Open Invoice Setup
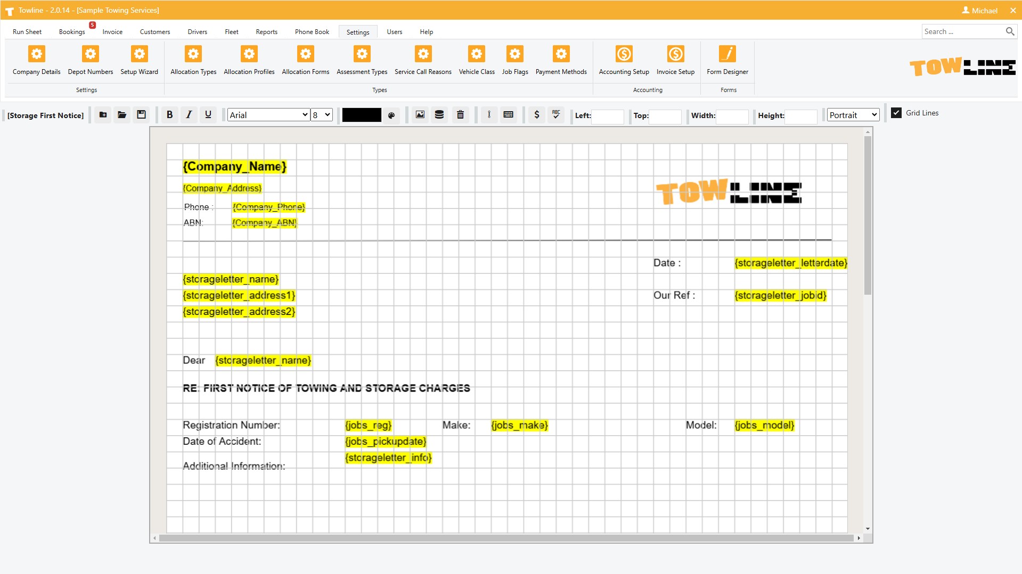This screenshot has width=1022, height=574. pos(675,61)
